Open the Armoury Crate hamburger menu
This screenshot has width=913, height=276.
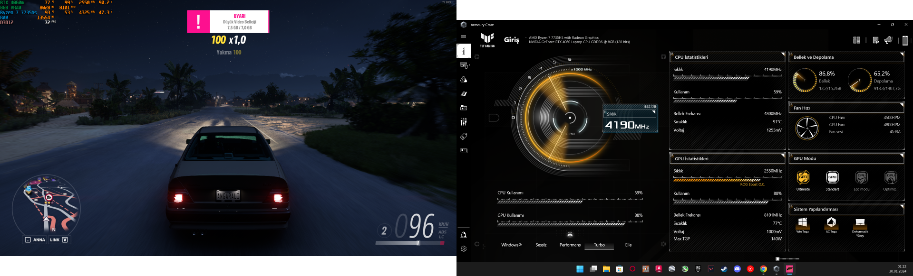click(464, 37)
